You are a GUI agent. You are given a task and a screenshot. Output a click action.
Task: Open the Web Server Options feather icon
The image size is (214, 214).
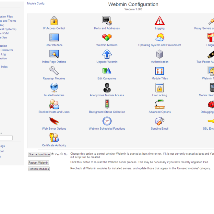(x=54, y=121)
